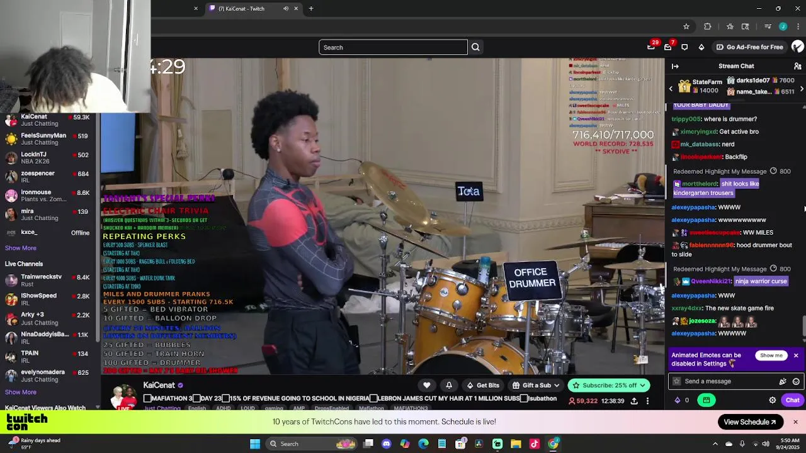Open NinaDaddyisBa... live channel
The height and width of the screenshot is (453, 806).
click(x=47, y=338)
